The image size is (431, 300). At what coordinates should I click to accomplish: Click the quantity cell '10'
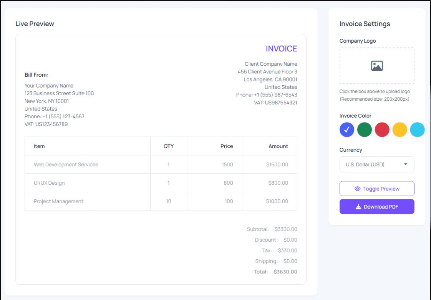pos(169,201)
